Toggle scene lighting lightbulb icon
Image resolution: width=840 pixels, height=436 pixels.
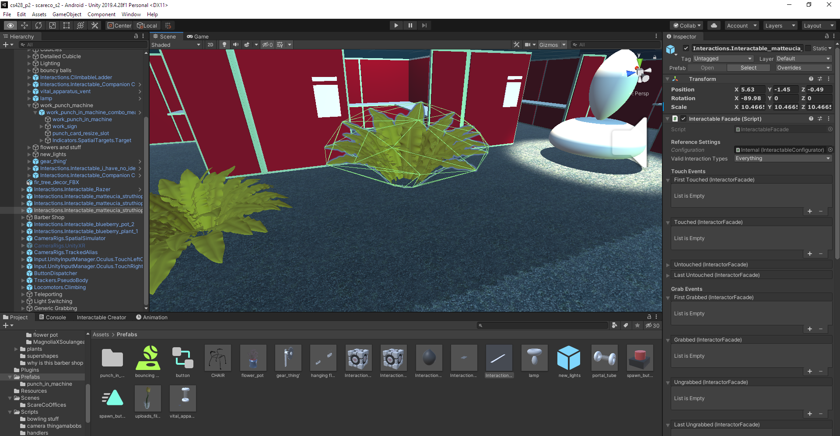tap(224, 45)
